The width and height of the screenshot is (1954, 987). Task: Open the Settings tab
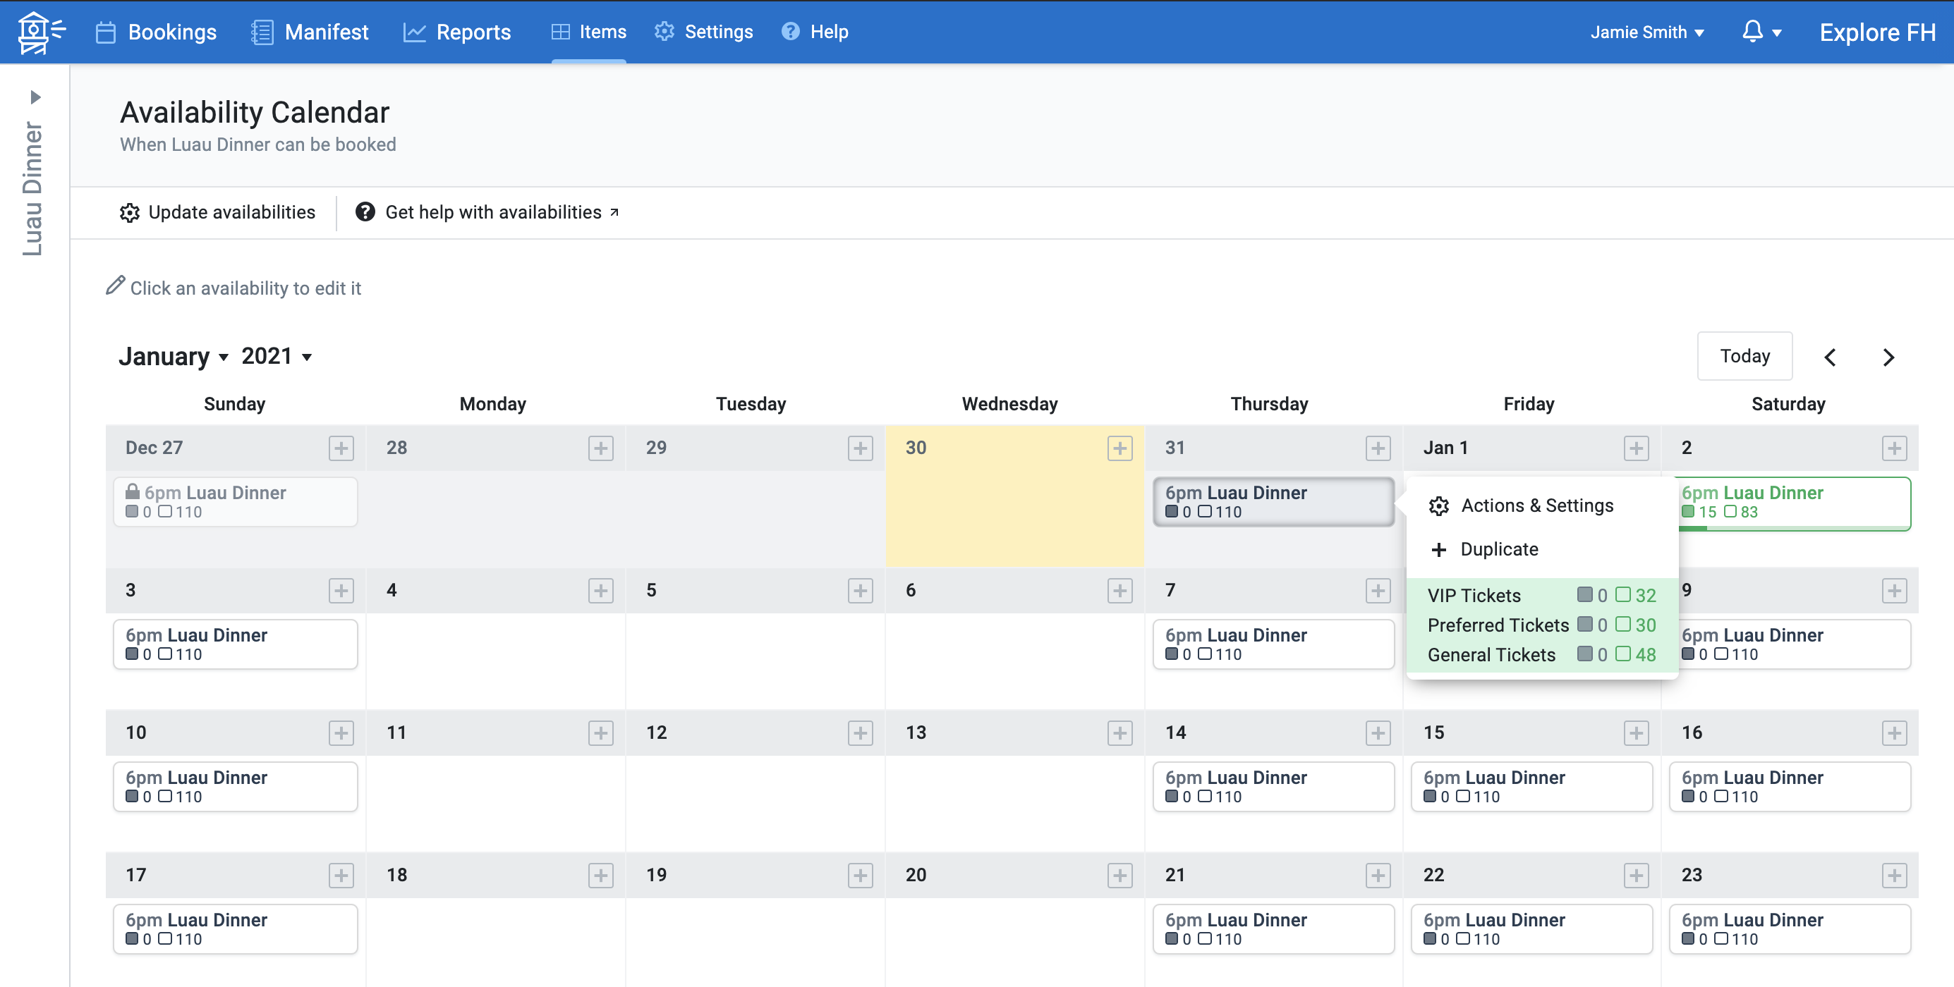(704, 32)
